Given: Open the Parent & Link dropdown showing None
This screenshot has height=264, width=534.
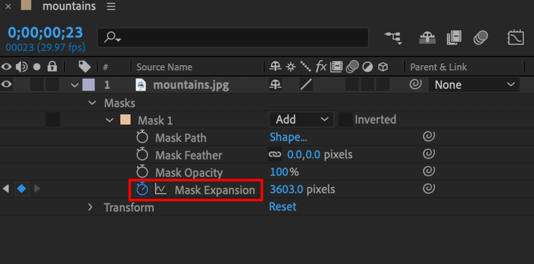Looking at the screenshot, I should [x=474, y=85].
